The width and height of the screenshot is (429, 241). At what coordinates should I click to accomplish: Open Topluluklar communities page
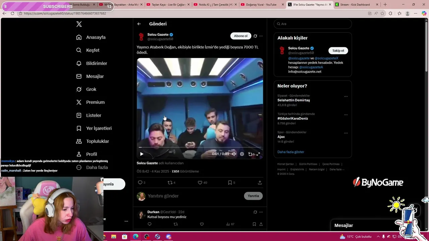pos(93,141)
